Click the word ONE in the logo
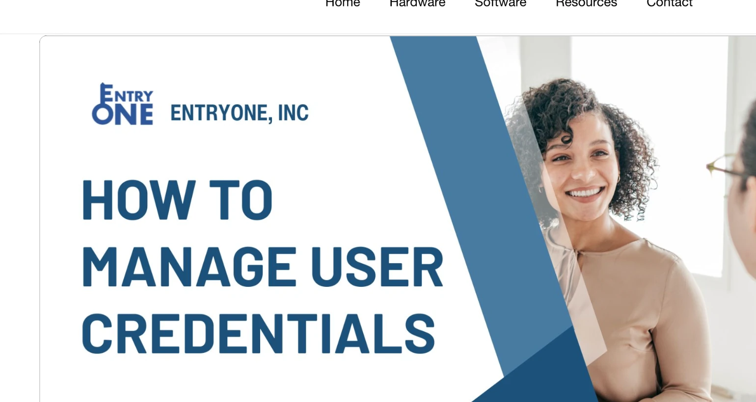The height and width of the screenshot is (402, 756). (x=123, y=115)
